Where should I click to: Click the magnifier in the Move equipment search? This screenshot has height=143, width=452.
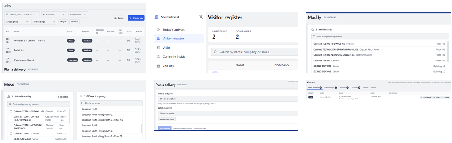[x=10, y=104]
